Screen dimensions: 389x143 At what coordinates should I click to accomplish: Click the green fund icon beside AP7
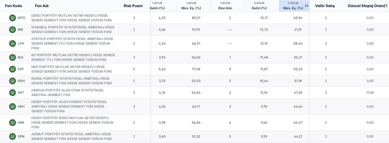pyautogui.click(x=13, y=92)
